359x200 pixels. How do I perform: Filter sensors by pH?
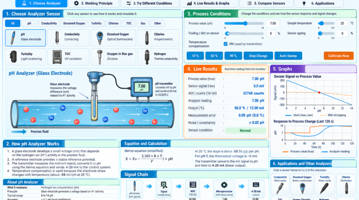click(x=29, y=23)
